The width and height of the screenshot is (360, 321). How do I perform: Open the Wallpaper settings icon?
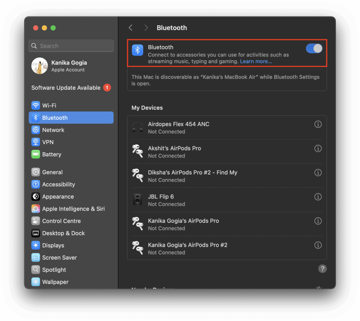click(36, 282)
